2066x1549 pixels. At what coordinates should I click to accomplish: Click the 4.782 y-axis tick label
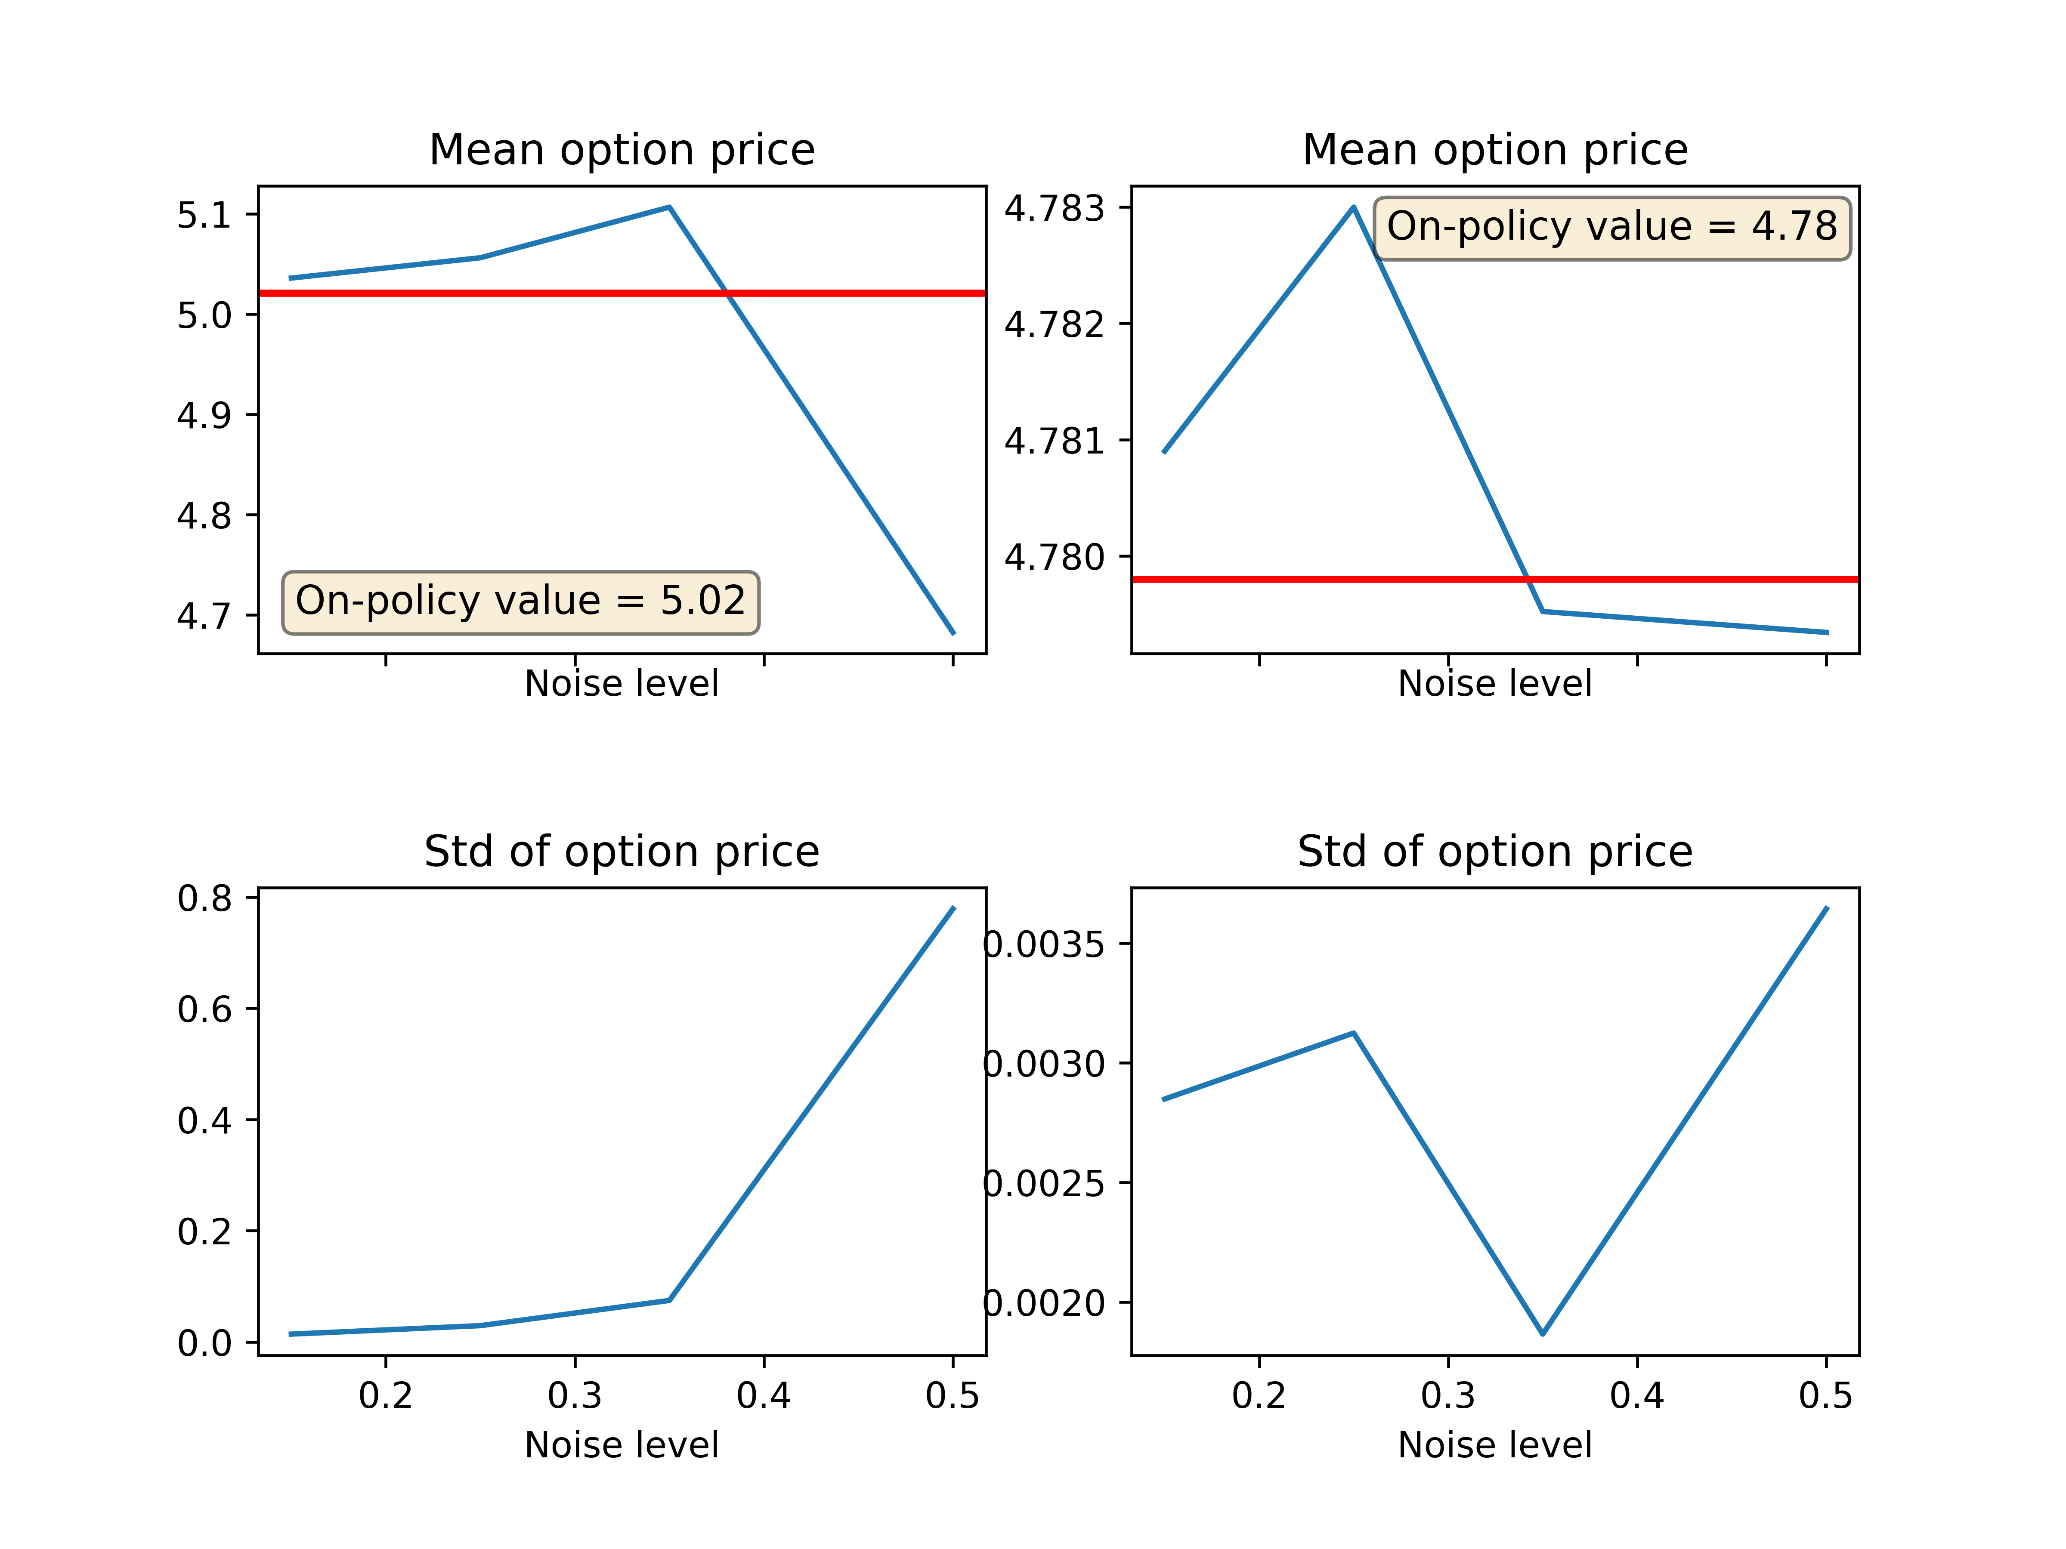(x=1055, y=325)
